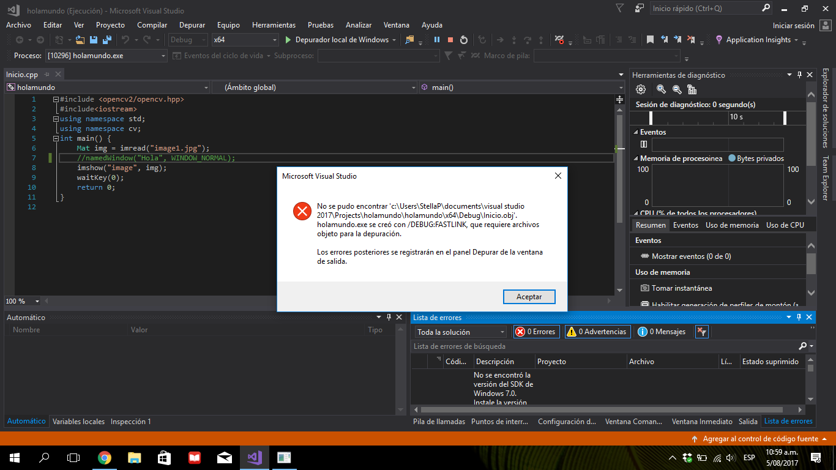The width and height of the screenshot is (836, 470).
Task: Pin the Herramientas de diagnóstico panel
Action: (x=799, y=75)
